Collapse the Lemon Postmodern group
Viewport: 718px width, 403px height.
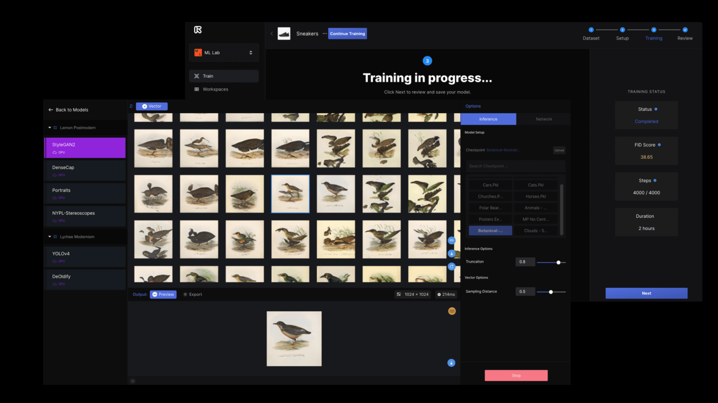click(50, 128)
